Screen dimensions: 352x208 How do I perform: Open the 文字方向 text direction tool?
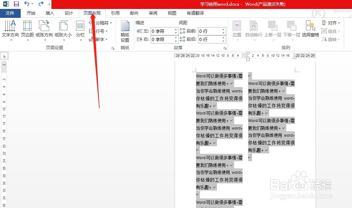(10, 30)
